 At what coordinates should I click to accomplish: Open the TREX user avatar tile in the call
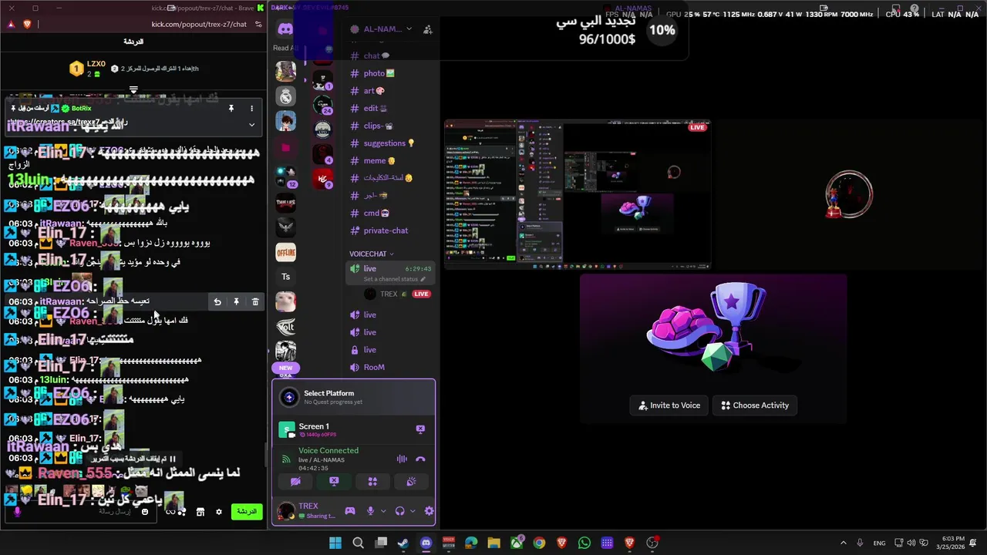849,194
